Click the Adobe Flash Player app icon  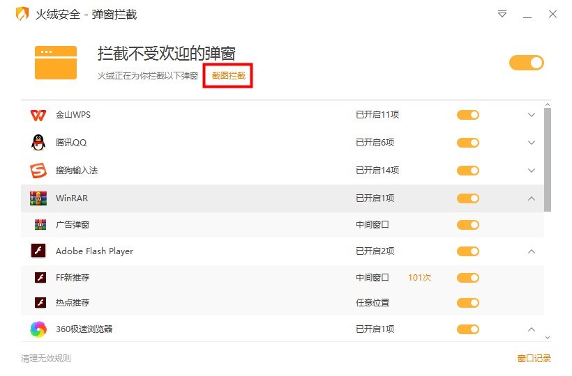point(38,251)
